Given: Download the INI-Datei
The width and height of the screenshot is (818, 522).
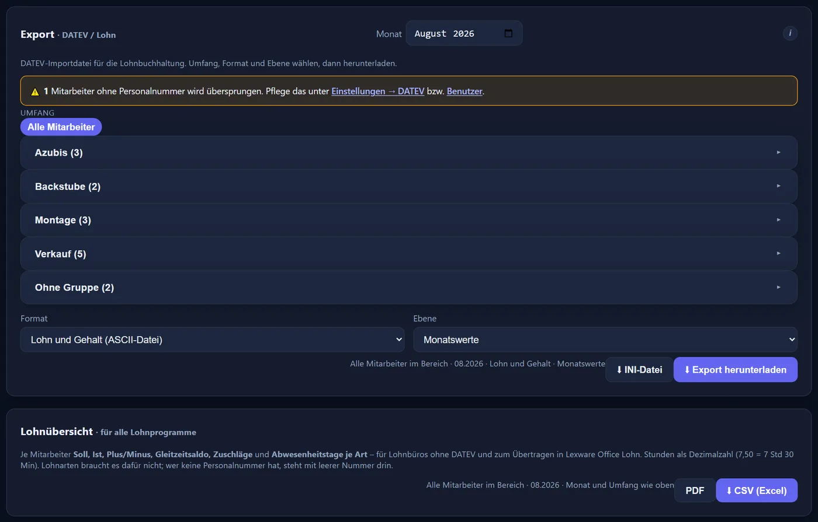Looking at the screenshot, I should [x=639, y=370].
